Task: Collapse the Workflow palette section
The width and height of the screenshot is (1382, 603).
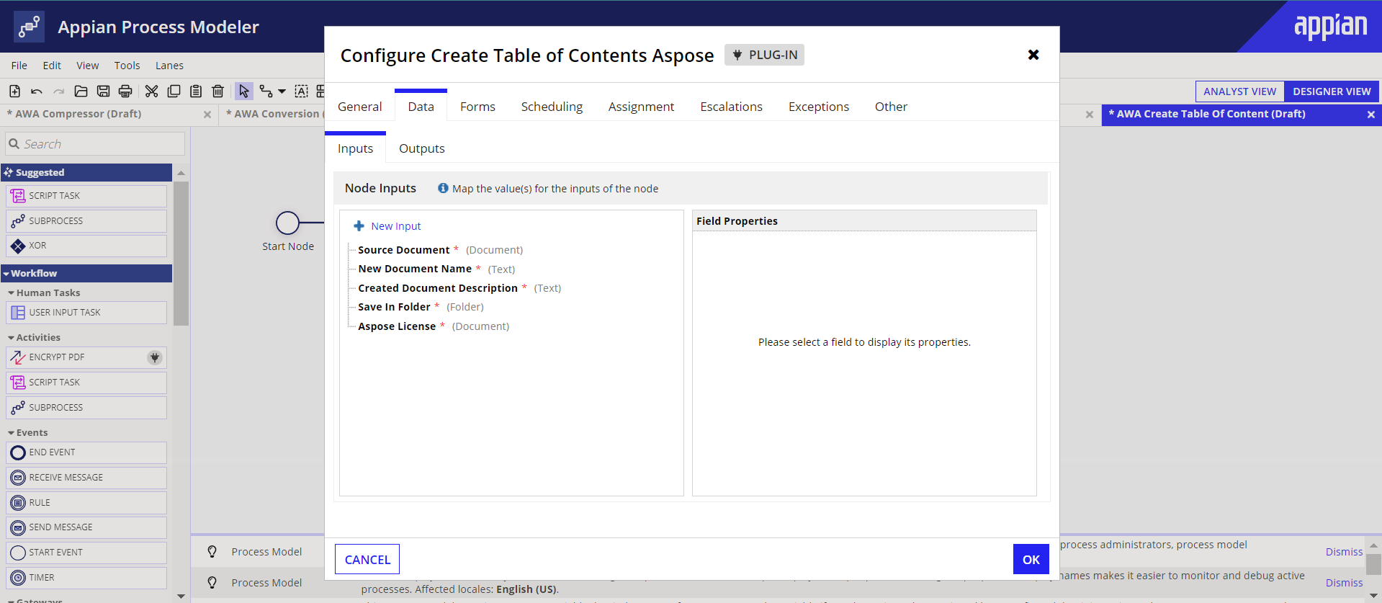Action: pos(86,273)
